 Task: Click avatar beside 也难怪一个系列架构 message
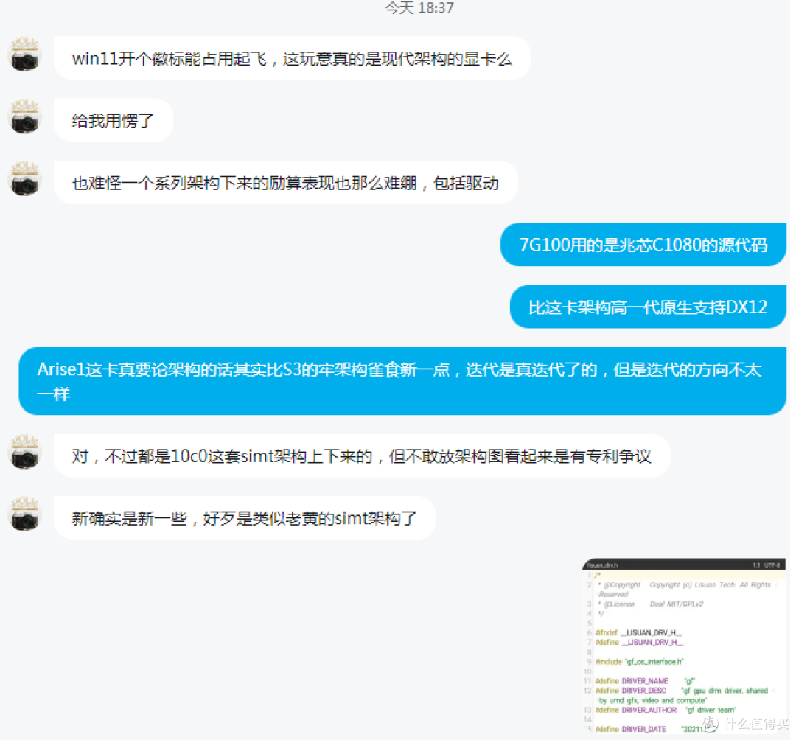pos(24,178)
